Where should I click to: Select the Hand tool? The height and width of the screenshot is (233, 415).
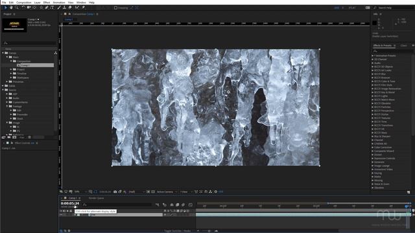pos(11,8)
